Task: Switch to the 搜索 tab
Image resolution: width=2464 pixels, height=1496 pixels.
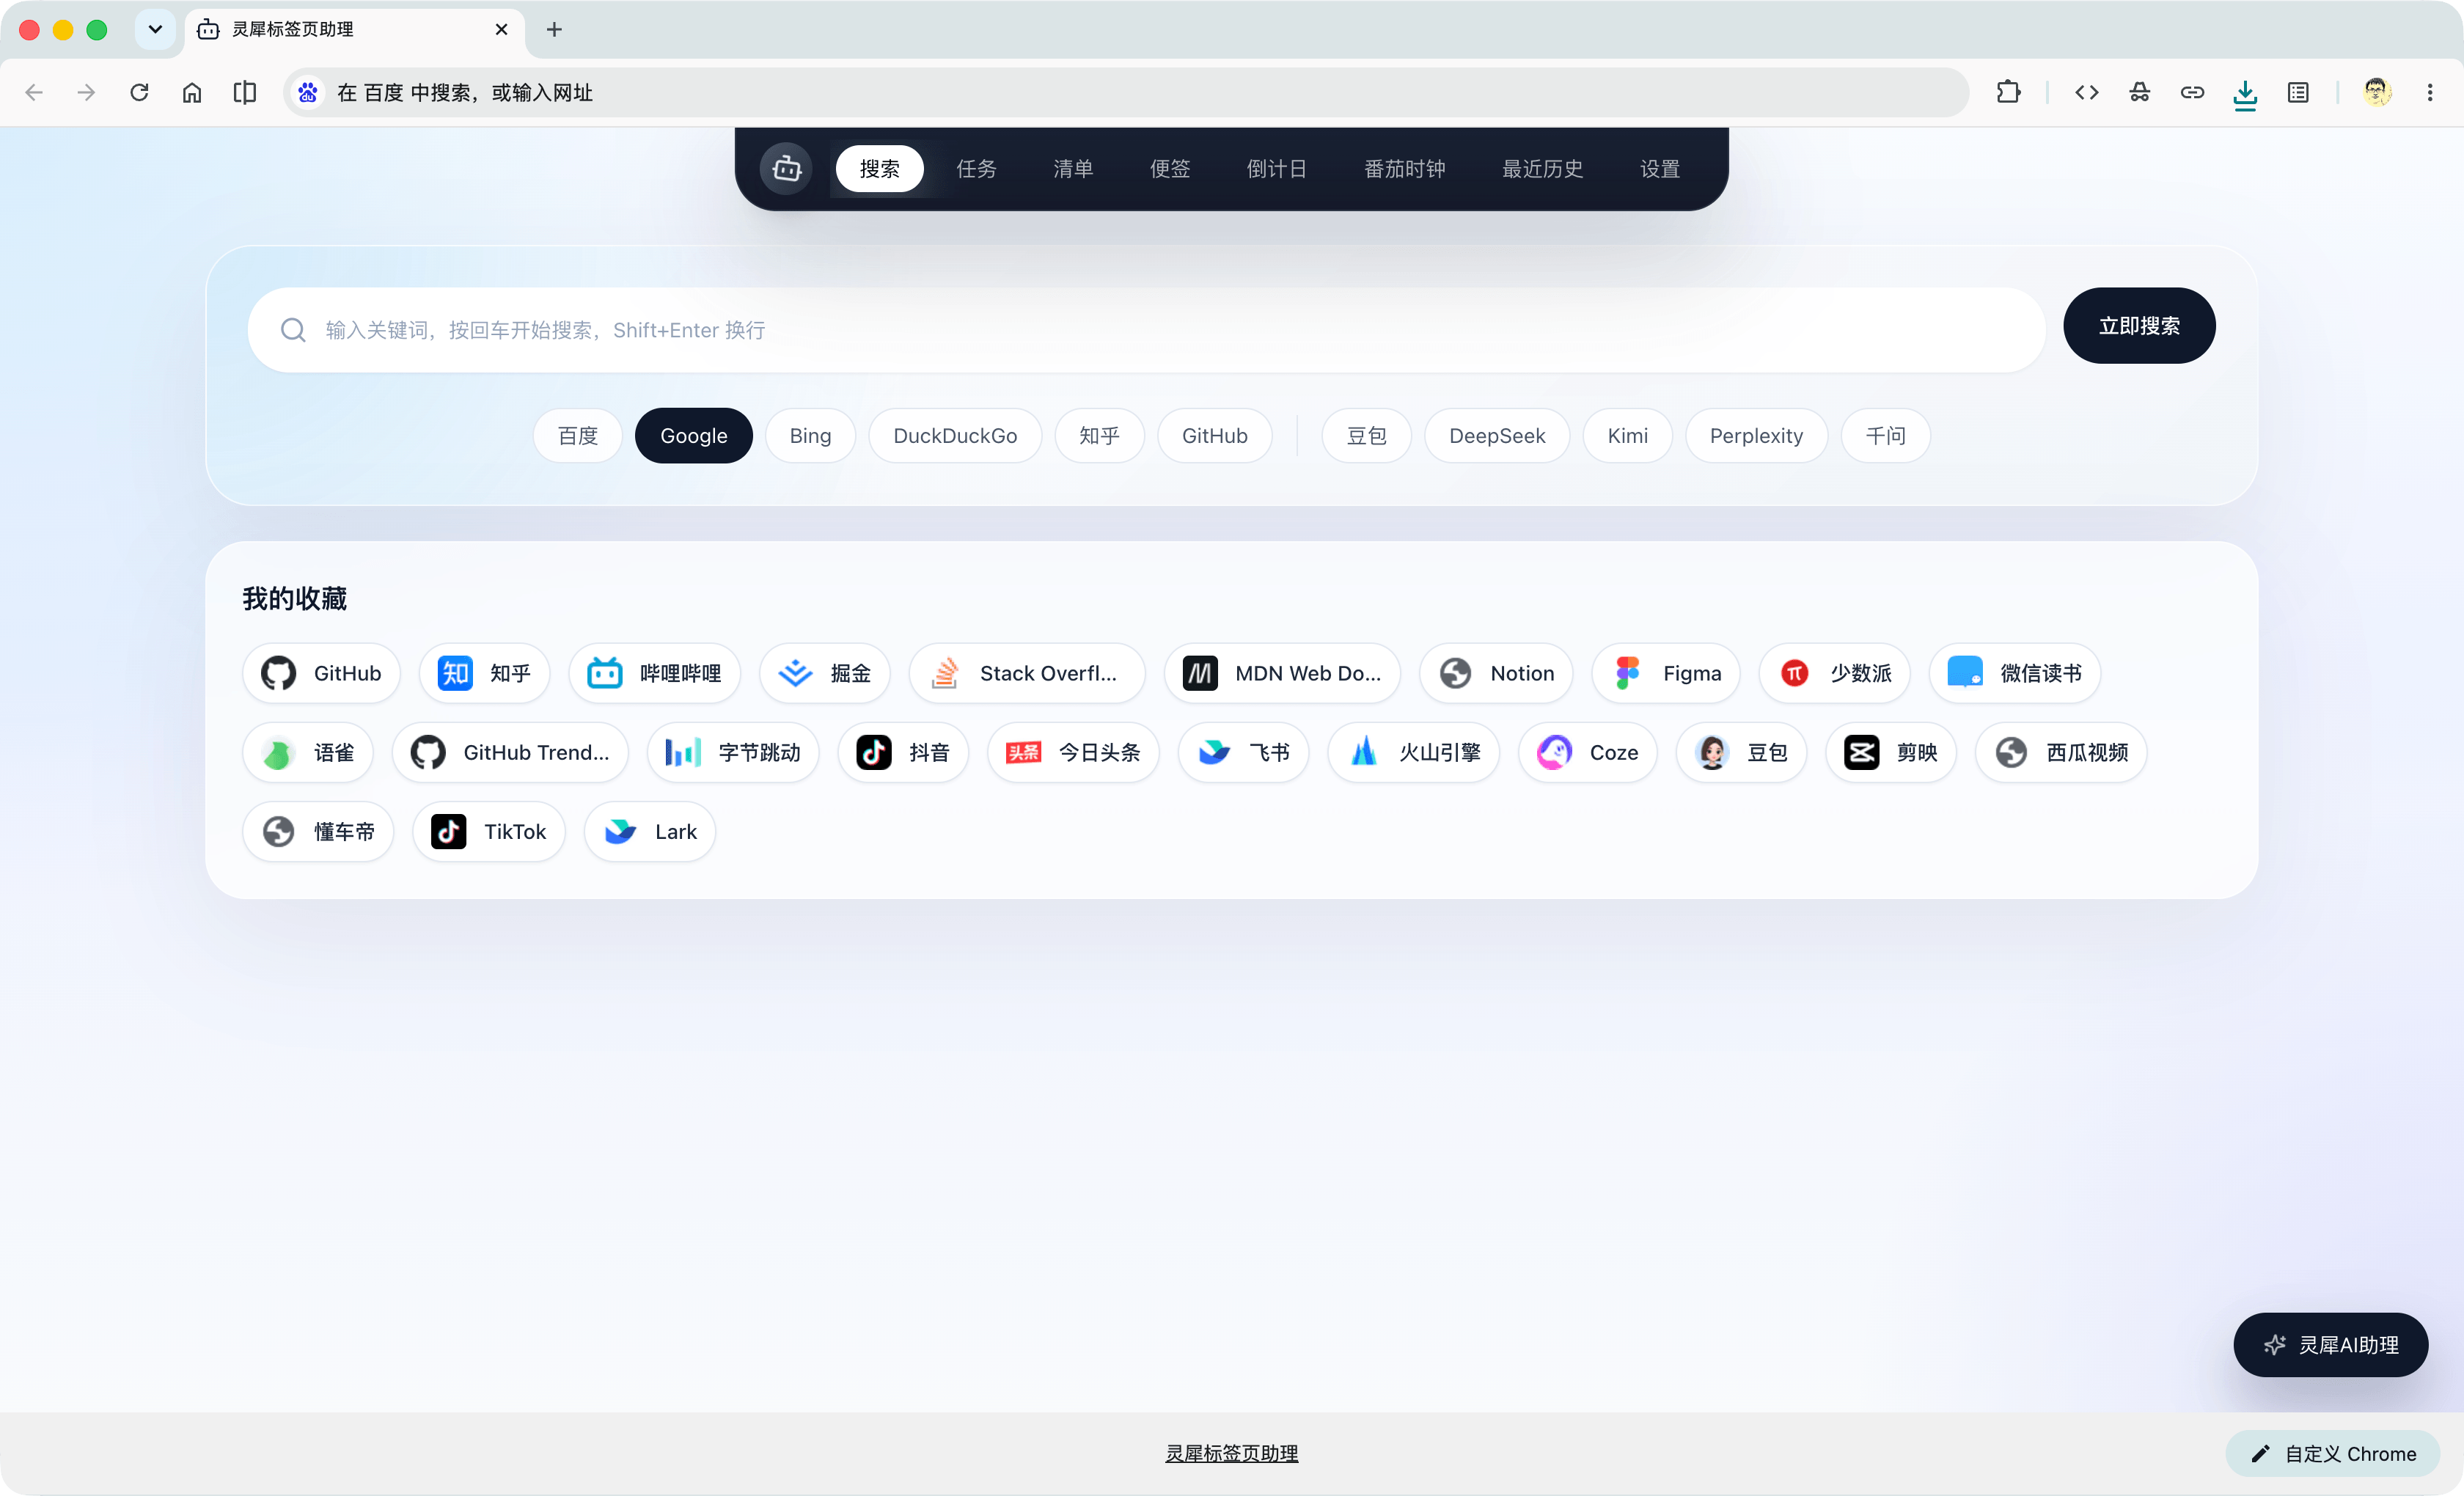Action: pos(879,168)
